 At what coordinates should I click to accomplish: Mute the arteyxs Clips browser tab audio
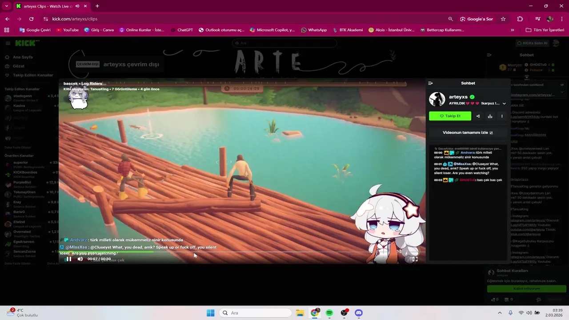click(x=77, y=6)
